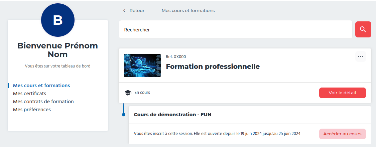
Task: Click the Bienvenue Prénom Nom heading
Action: tap(58, 50)
